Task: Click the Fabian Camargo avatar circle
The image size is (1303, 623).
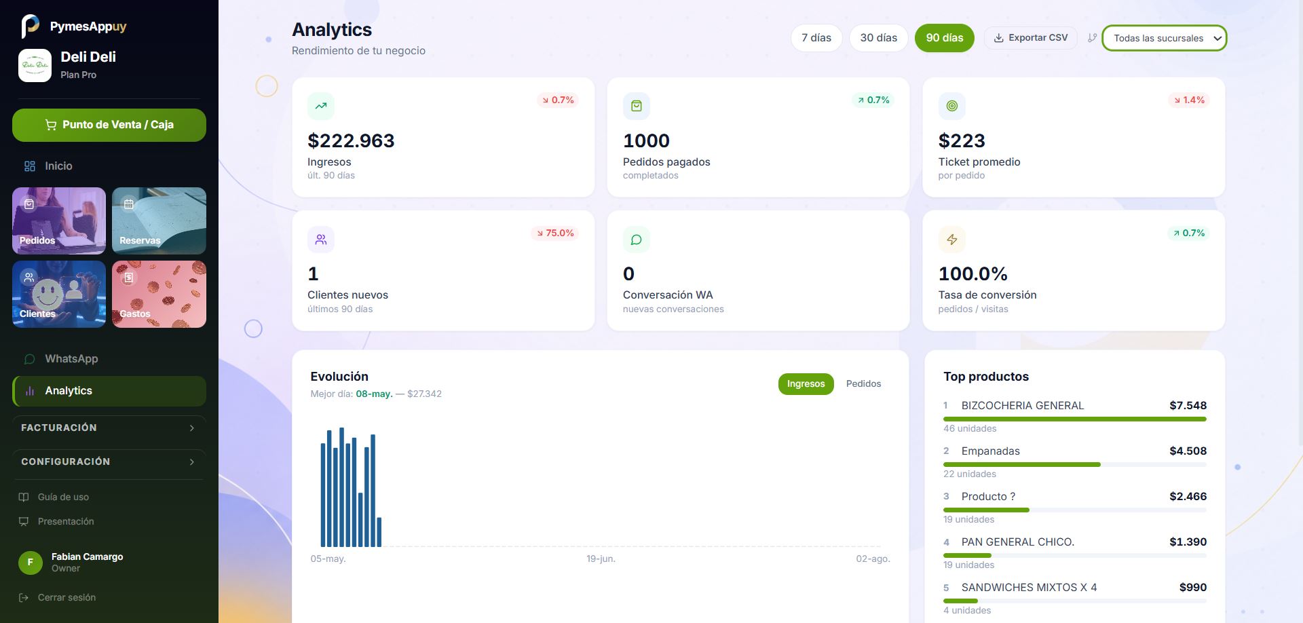Action: click(31, 563)
